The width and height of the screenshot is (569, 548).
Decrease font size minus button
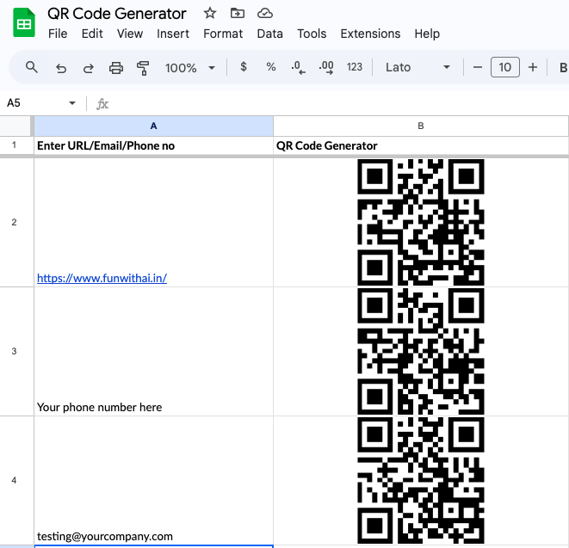click(x=478, y=67)
